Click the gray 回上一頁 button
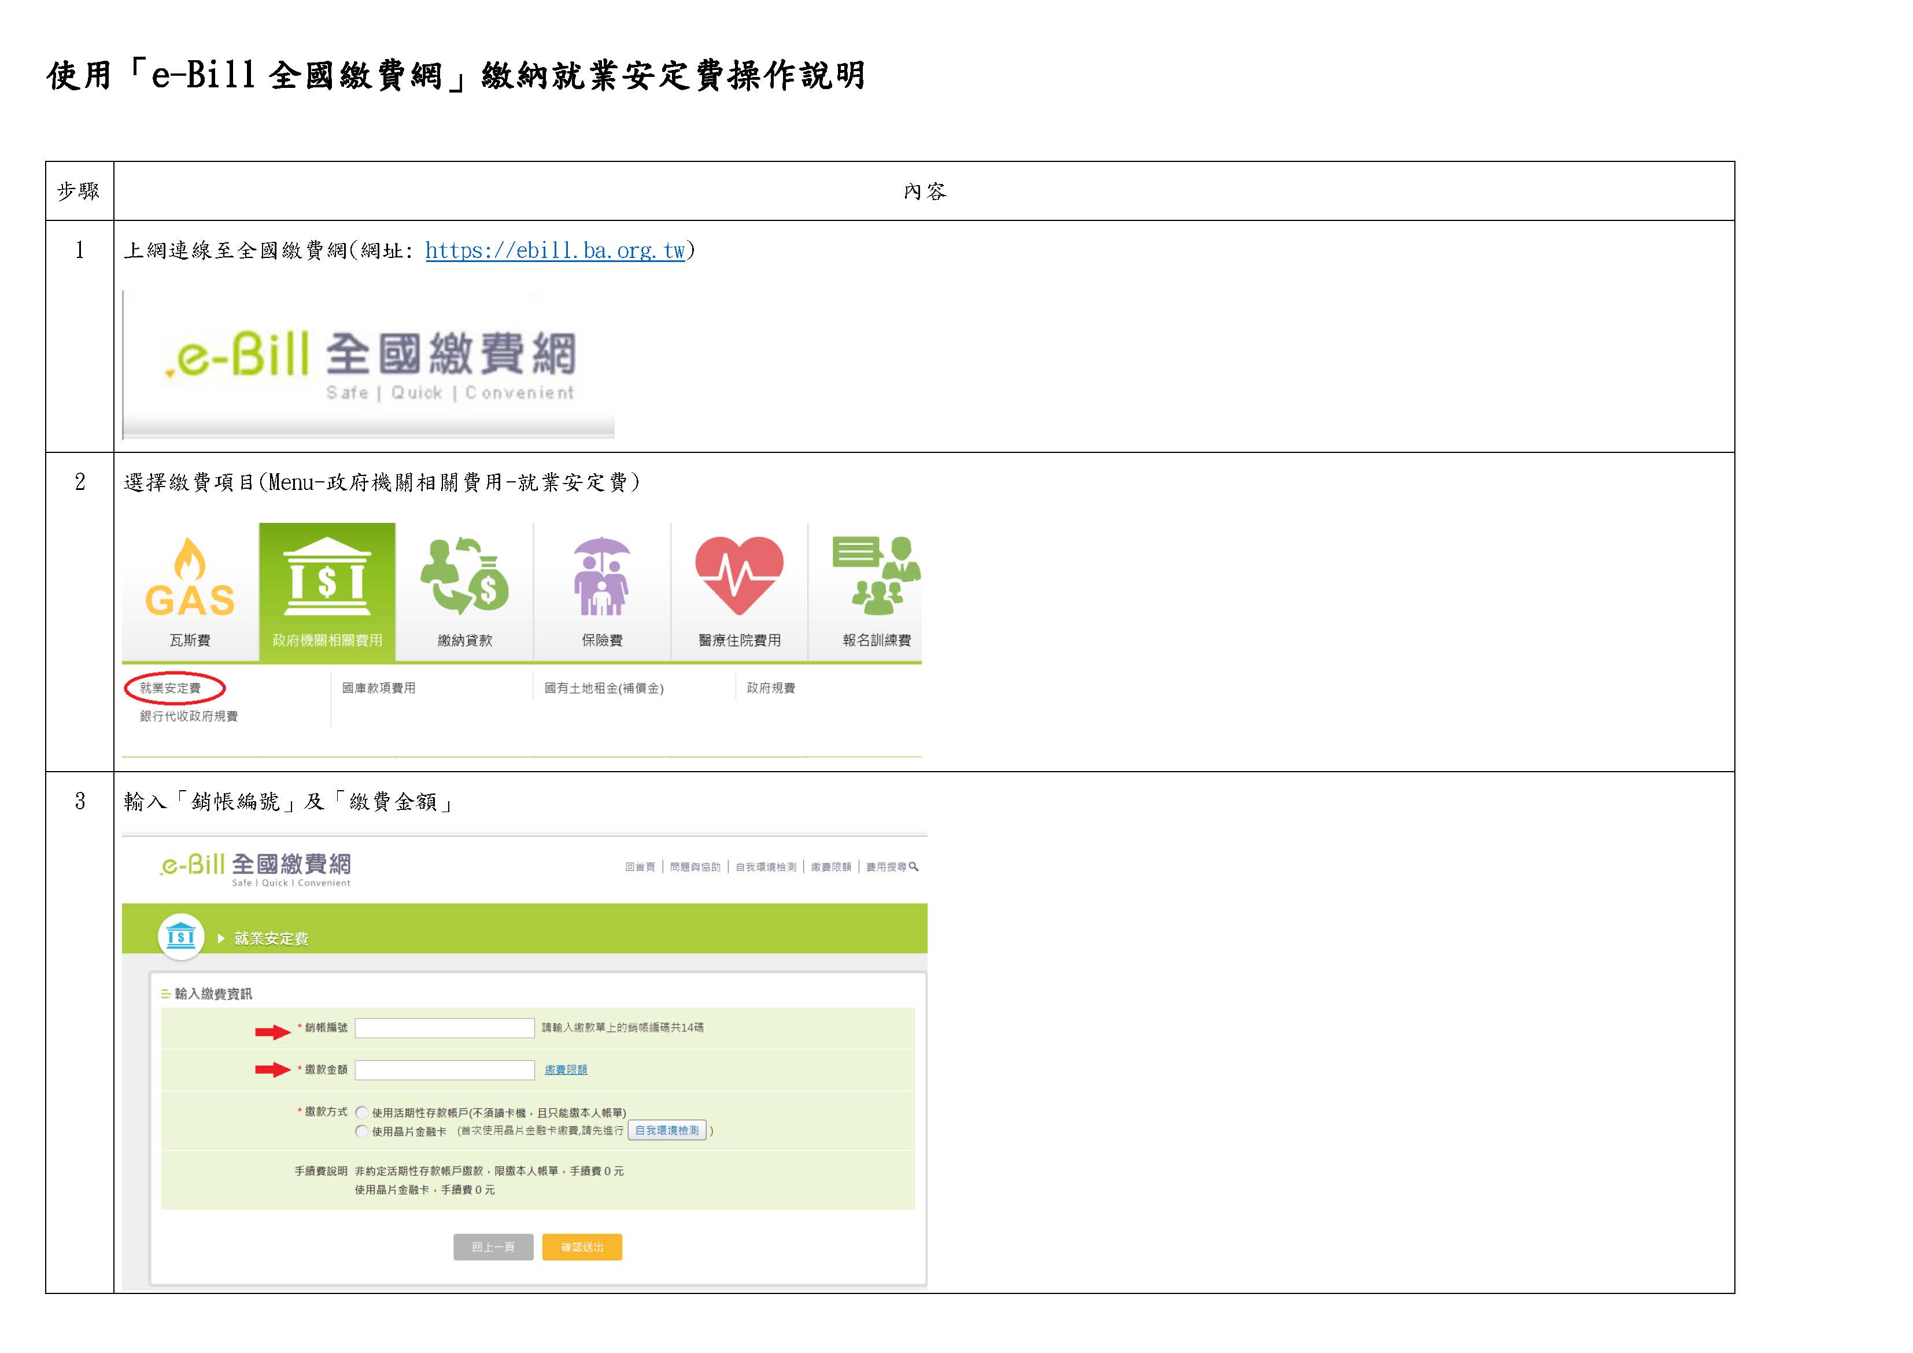Screen dimensions: 1913x1353 click(493, 1247)
